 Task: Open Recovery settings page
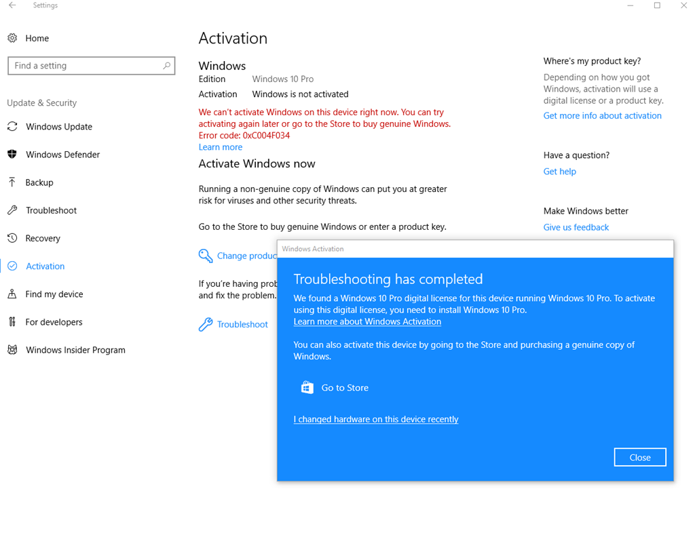click(43, 238)
